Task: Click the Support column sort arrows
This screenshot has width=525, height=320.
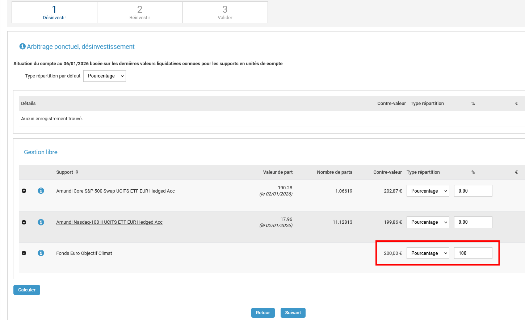Action: point(77,172)
